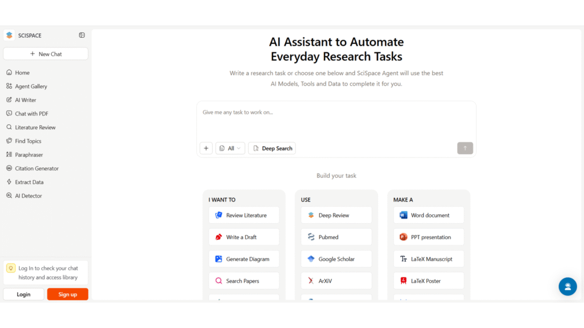584x328 pixels.
Task: Collapse the sidebar using the panel icon
Action: [82, 35]
